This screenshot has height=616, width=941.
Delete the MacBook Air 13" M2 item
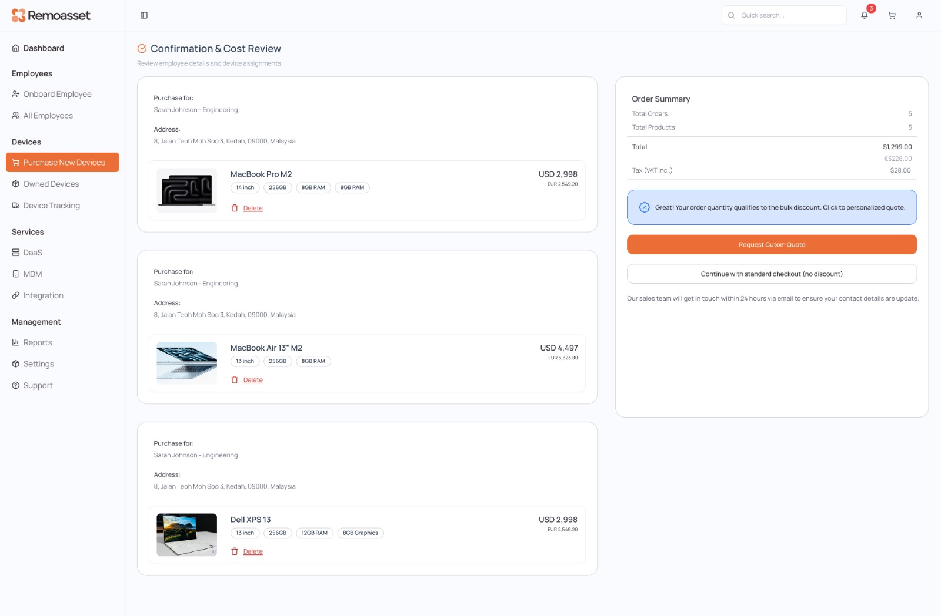point(252,380)
